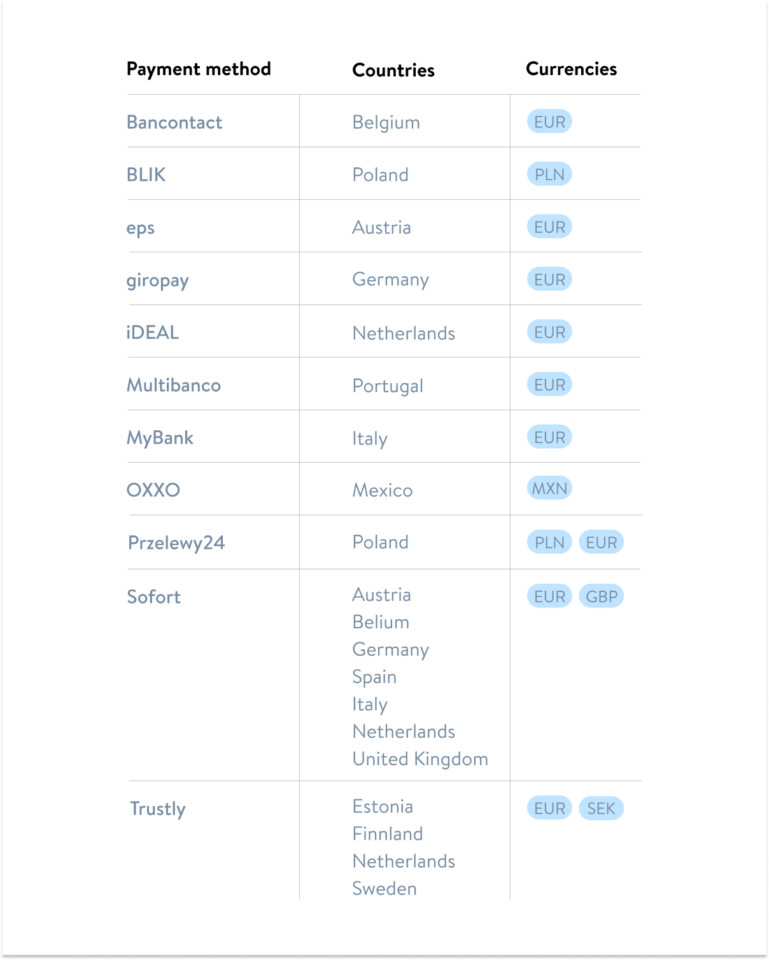Image resolution: width=769 pixels, height=960 pixels.
Task: Click the MXN currency badge
Action: 549,488
